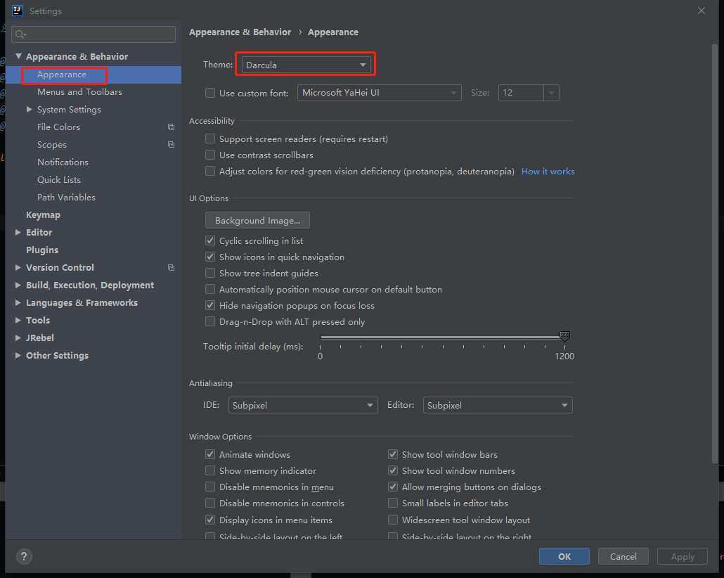Click the search magnifier icon in settings search

(x=20, y=34)
